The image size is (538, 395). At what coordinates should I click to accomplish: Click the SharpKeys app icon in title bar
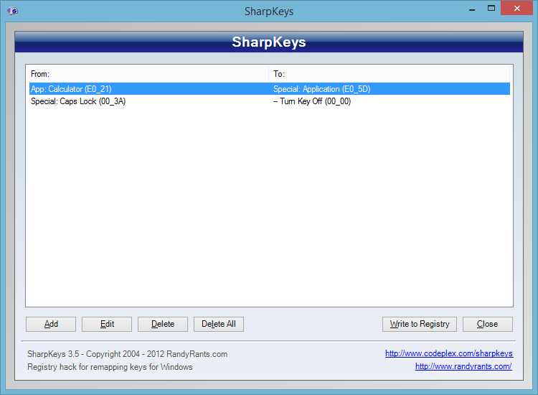[13, 11]
